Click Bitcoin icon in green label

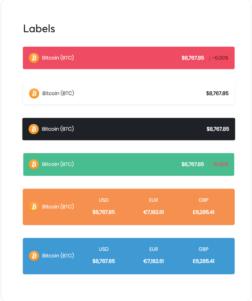tap(34, 164)
